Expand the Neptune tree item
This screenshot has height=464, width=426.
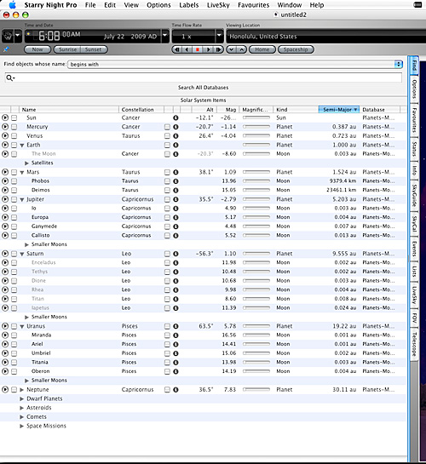click(21, 390)
